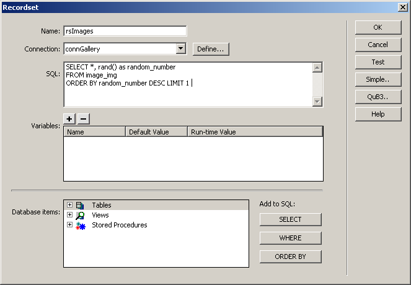This screenshot has width=411, height=285.
Task: Expand the Views tree node
Action: (69, 215)
